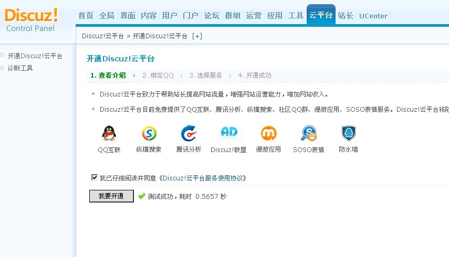Click the 漫游应用 orange M icon
449x257 pixels.
pos(268,133)
